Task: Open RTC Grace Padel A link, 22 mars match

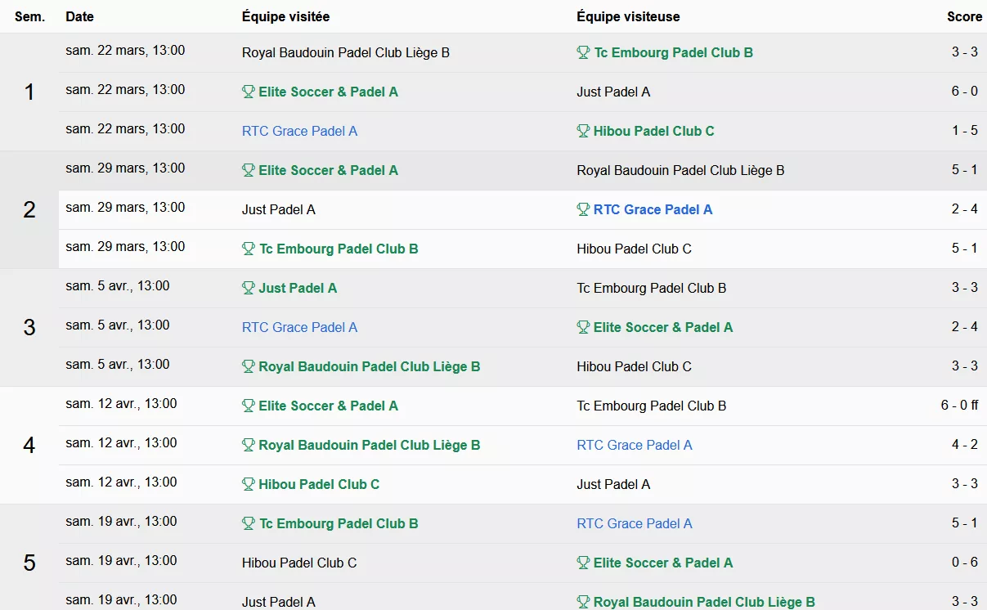Action: pyautogui.click(x=299, y=131)
